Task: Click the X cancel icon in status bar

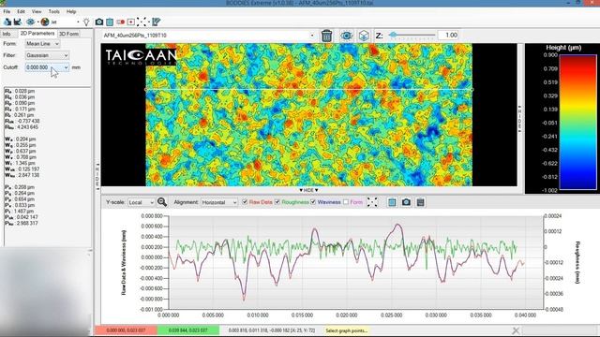Action: [516, 330]
